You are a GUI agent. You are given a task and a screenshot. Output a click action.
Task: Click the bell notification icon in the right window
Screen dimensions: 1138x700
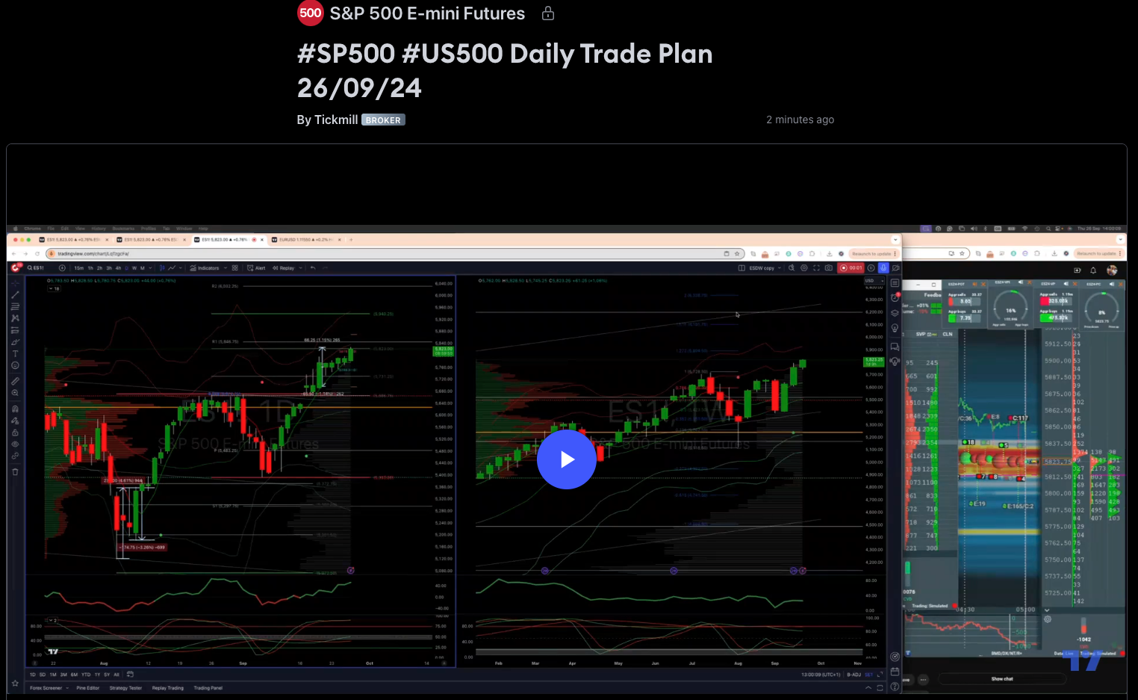(x=1093, y=270)
